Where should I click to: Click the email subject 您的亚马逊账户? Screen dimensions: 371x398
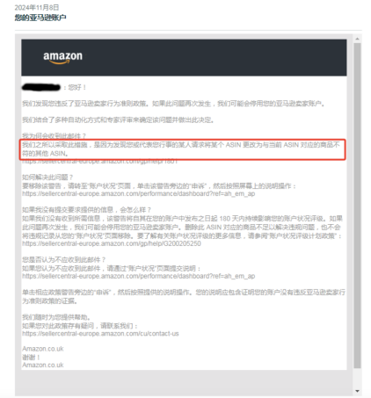tap(40, 18)
